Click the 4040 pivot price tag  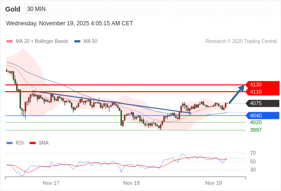262,116
